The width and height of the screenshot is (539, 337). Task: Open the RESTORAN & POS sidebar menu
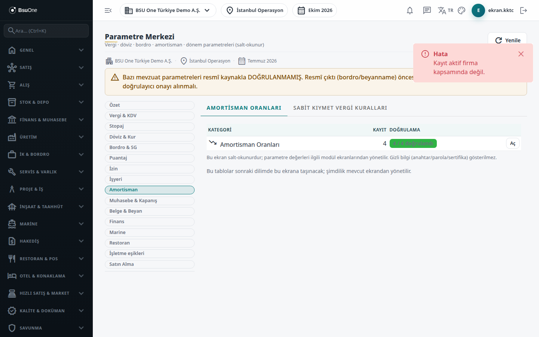pyautogui.click(x=46, y=259)
